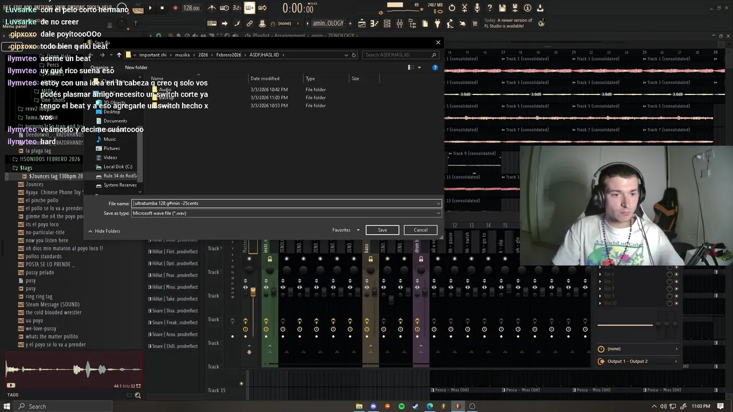
Task: Click the Windows taskbar Search box
Action: click(x=63, y=406)
